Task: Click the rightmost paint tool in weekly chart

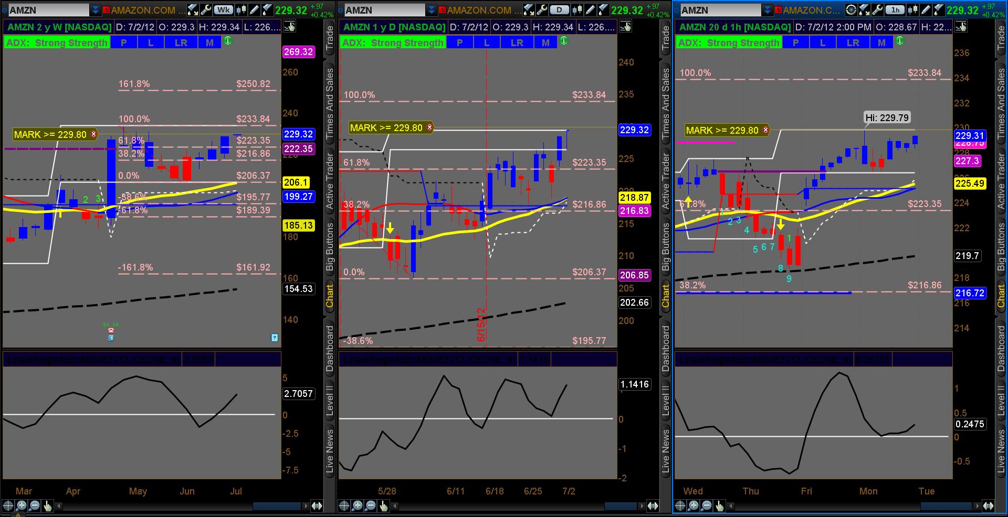Action: tap(267, 10)
